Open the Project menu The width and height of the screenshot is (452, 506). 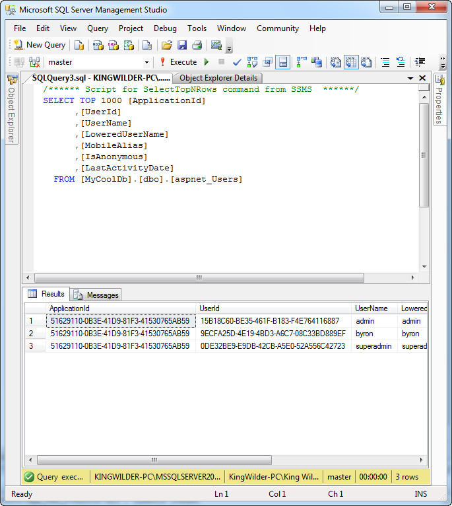coord(131,28)
